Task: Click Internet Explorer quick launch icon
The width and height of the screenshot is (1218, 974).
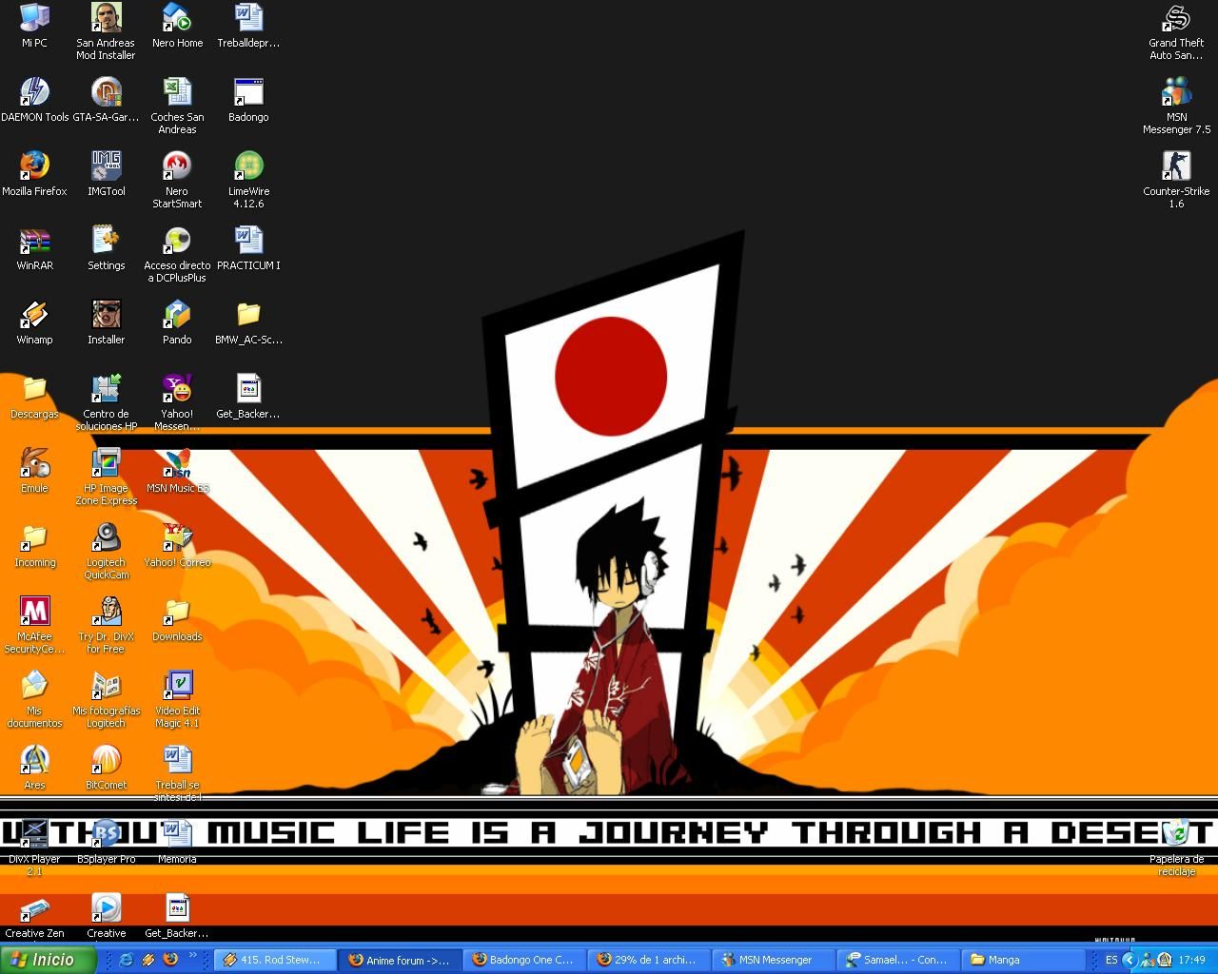Action: tap(126, 960)
